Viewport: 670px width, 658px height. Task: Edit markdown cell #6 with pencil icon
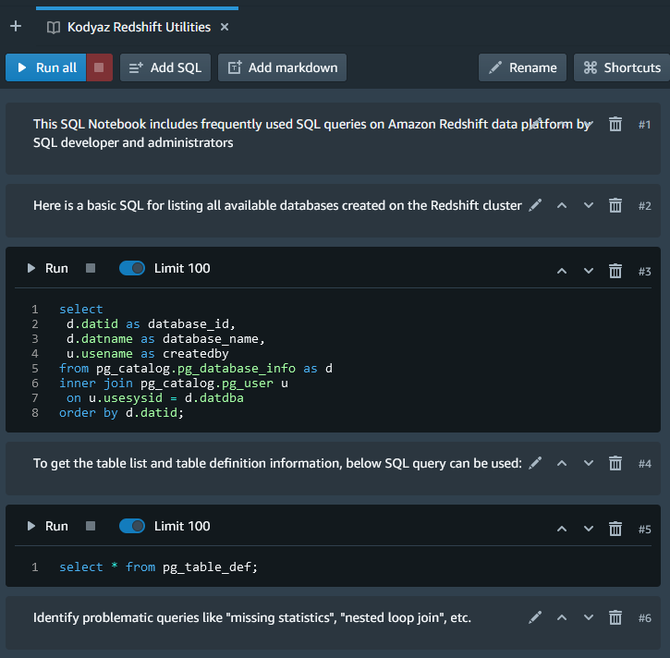pos(535,617)
